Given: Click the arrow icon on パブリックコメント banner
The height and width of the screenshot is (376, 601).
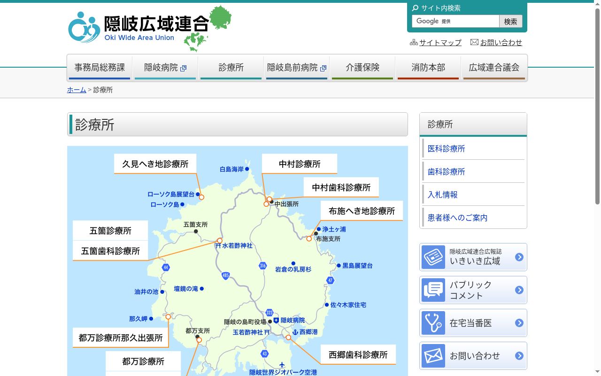Looking at the screenshot, I should [x=519, y=290].
